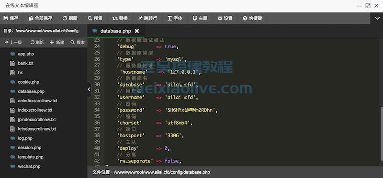Open the 主题 theme selector

coord(200,18)
